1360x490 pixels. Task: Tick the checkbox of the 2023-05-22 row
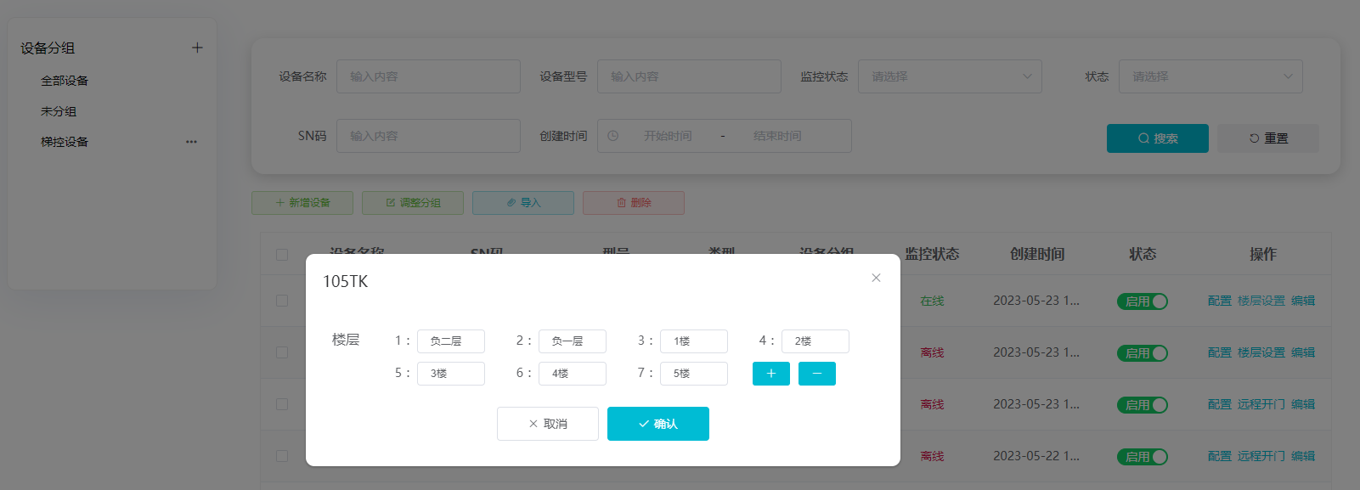[282, 456]
